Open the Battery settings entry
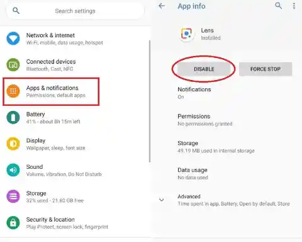The image size is (302, 242). (x=75, y=118)
